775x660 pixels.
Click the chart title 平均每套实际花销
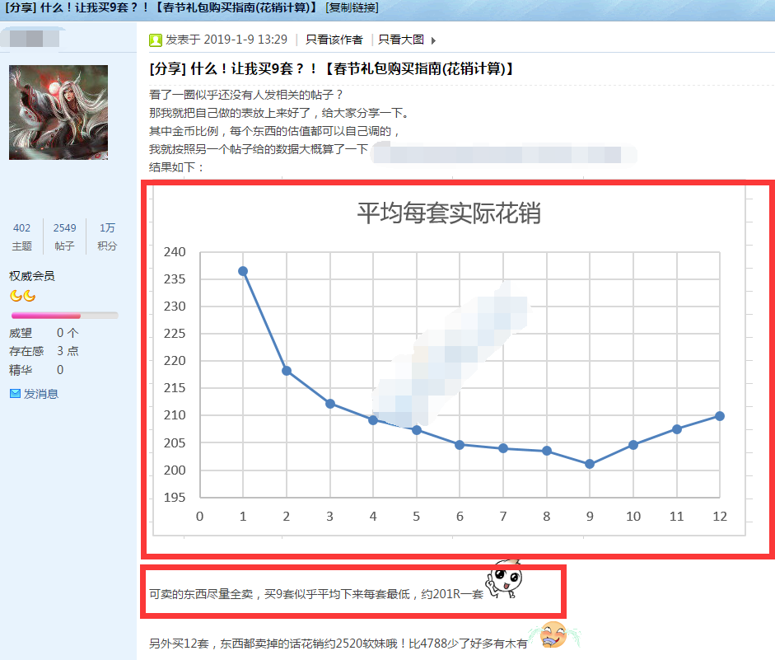click(x=448, y=213)
